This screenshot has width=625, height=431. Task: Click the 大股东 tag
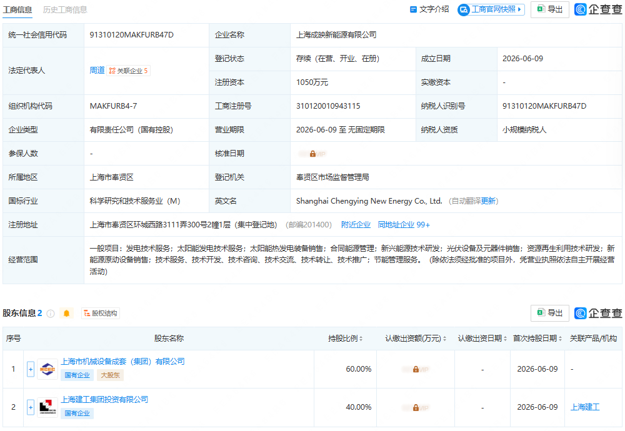[x=111, y=375]
